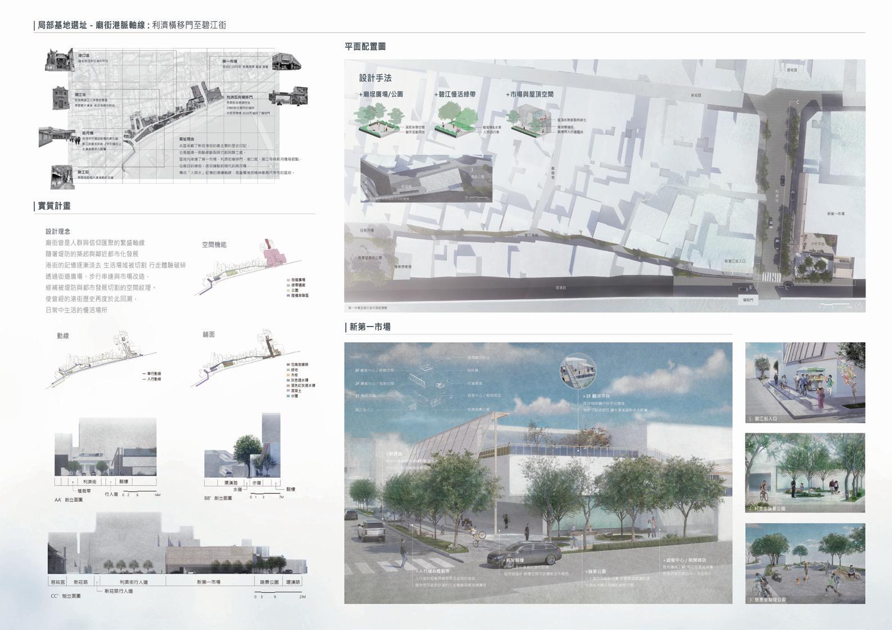
Task: Click the 混色紅灰透水磚 legend swatch
Action: (x=288, y=386)
